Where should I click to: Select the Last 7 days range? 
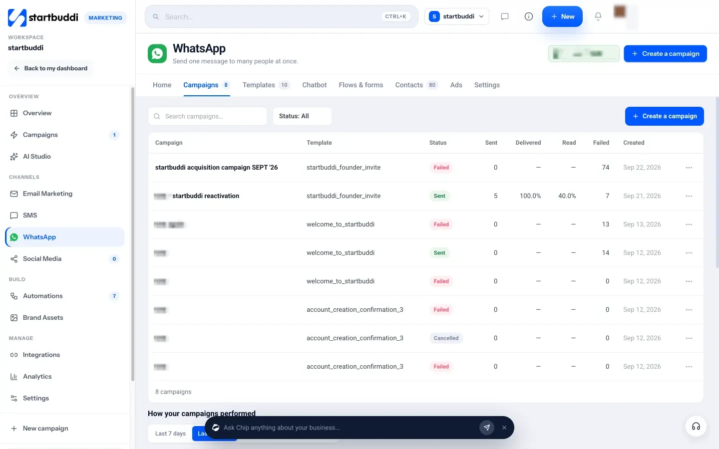170,434
